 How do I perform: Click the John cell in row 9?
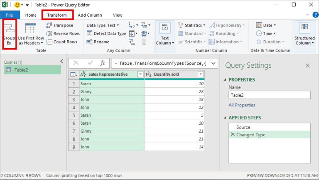tap(112, 147)
